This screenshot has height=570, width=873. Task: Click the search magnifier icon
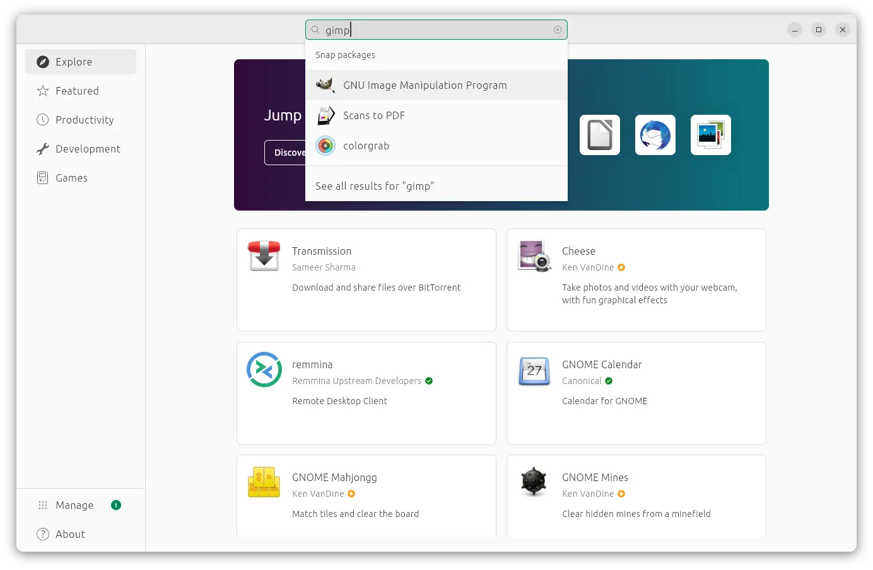coord(315,30)
